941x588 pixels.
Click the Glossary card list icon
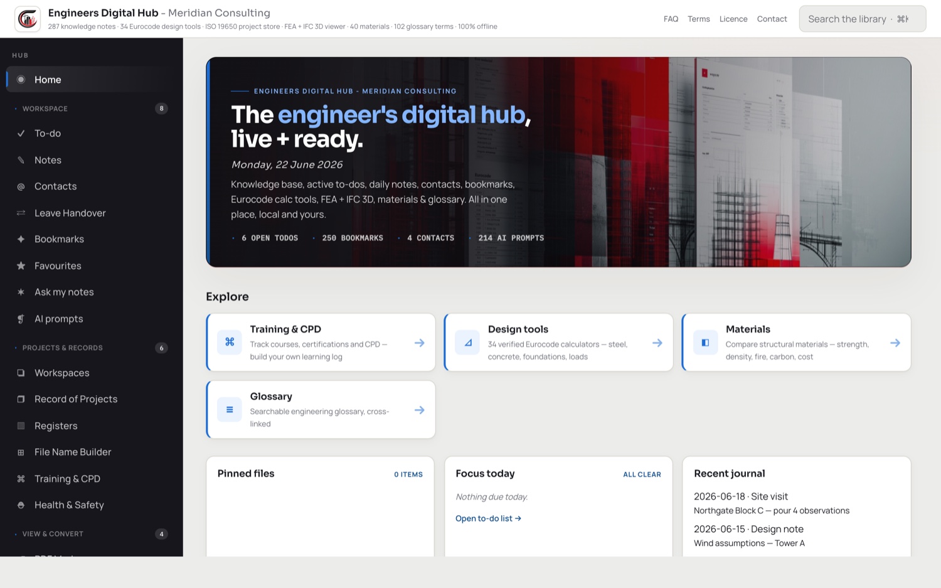point(230,409)
